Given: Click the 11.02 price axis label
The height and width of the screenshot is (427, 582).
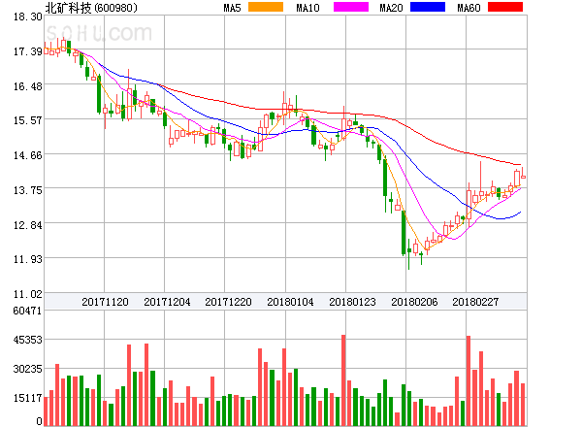Looking at the screenshot, I should (28, 294).
